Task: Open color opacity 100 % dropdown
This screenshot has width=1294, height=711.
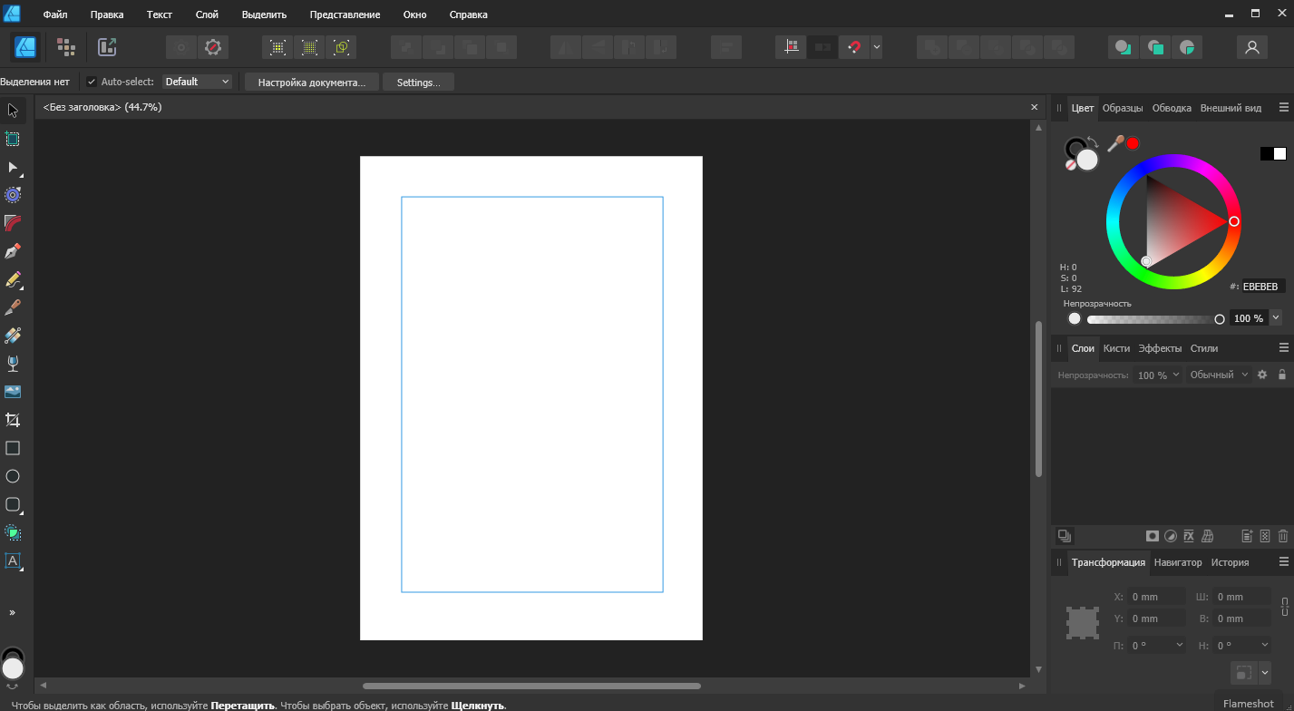Action: (x=1276, y=317)
